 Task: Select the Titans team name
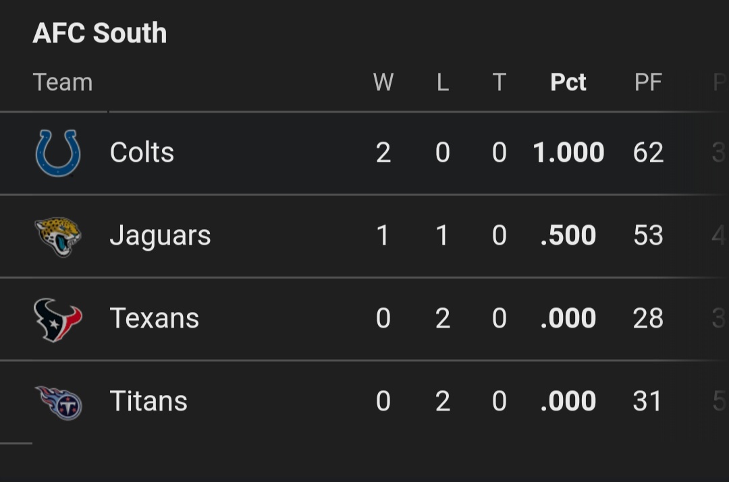click(148, 401)
